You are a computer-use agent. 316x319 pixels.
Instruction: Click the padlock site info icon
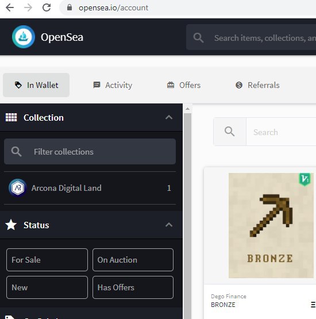(70, 7)
